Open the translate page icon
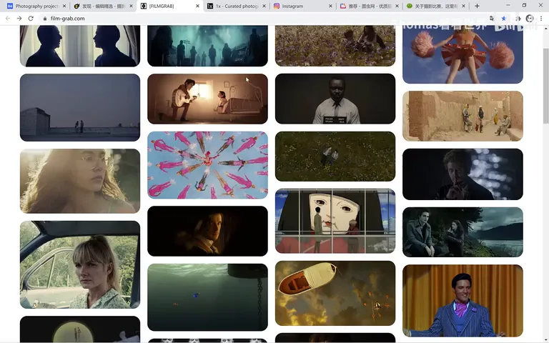The width and height of the screenshot is (549, 343). point(492,18)
